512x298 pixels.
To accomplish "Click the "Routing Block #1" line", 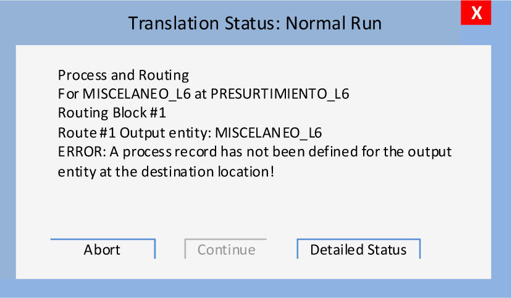I will click(112, 114).
